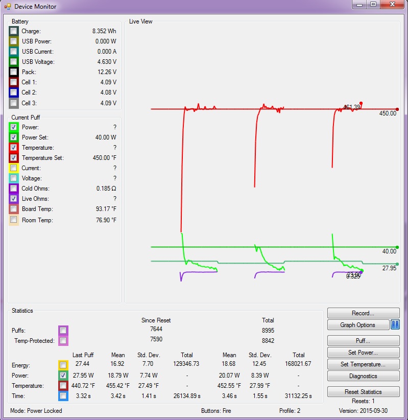This screenshot has width=408, height=420.
Task: Click the Room Temp value 76.90 °F
Action: [106, 220]
